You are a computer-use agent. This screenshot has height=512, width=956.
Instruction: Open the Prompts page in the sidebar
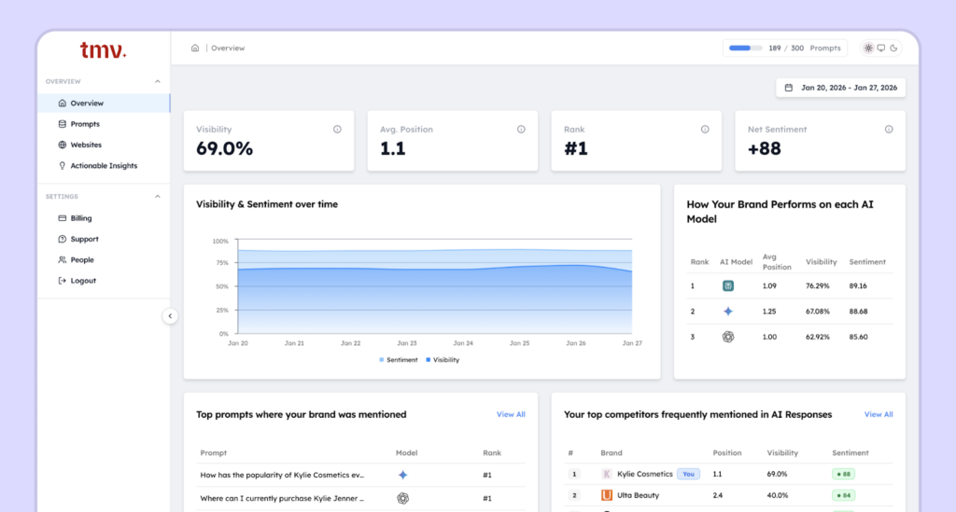pyautogui.click(x=84, y=124)
